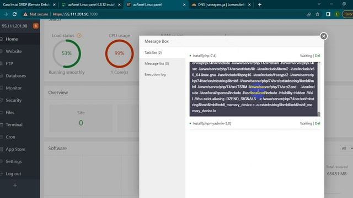Bookmark the page with the star icon
The image size is (353, 198).
(x=318, y=14)
